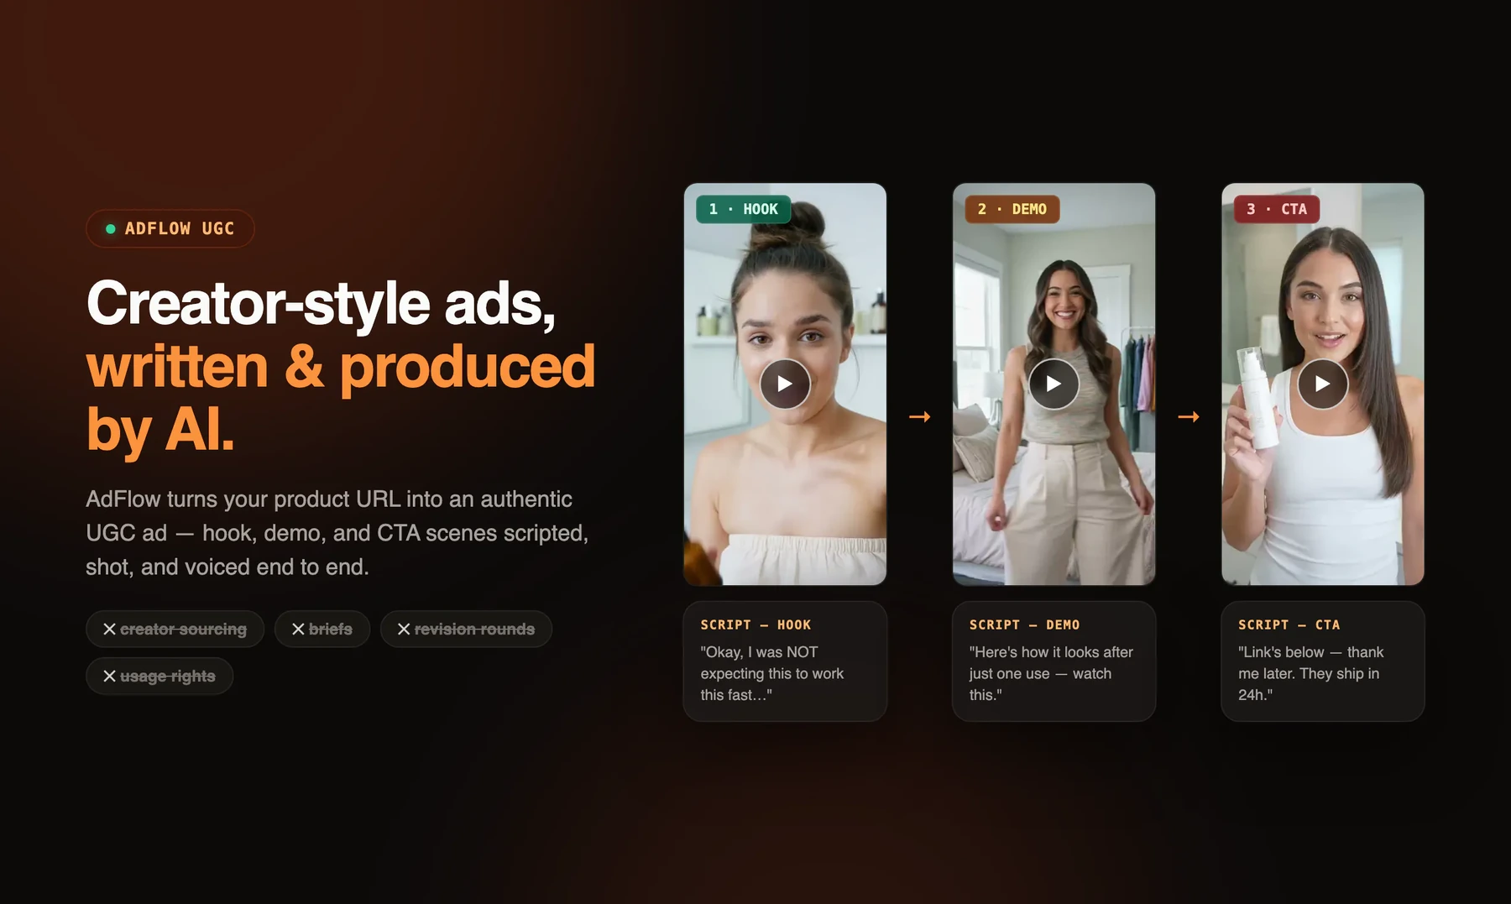This screenshot has height=904, width=1511.
Task: Click the 'revision rounds' crossed-out text
Action: pyautogui.click(x=474, y=630)
